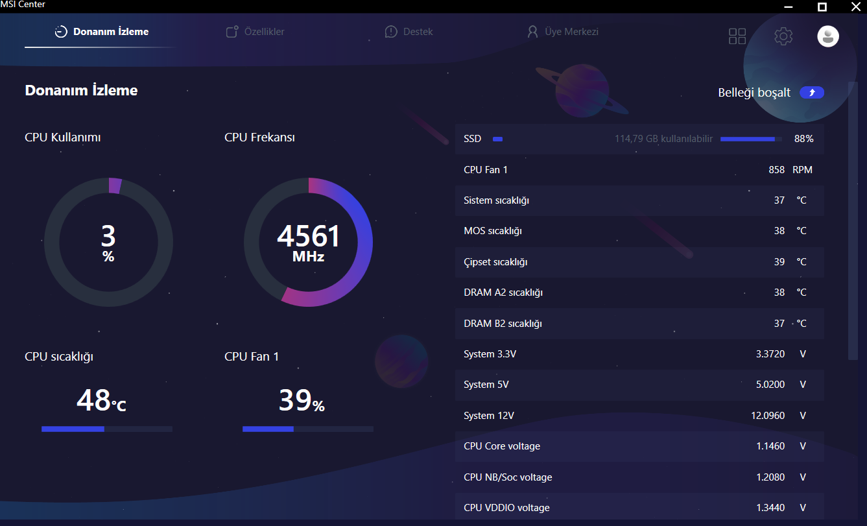Image resolution: width=867 pixels, height=526 pixels.
Task: Click the Çipset sıcaklığı row
Action: coord(639,262)
